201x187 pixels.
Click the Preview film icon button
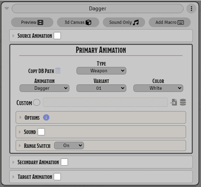(x=32, y=22)
